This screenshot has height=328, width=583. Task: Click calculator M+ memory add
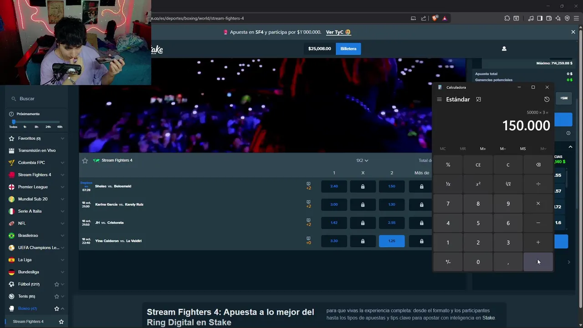pyautogui.click(x=483, y=149)
